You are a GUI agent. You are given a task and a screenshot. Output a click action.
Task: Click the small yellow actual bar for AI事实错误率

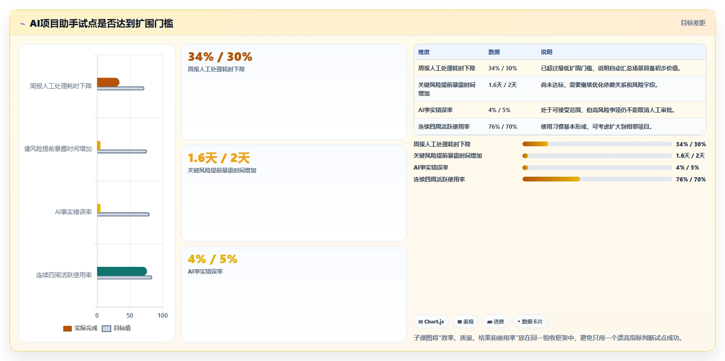(x=98, y=208)
